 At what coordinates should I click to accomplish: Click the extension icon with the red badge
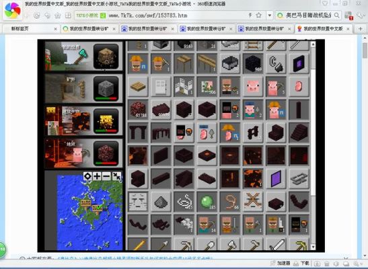pyautogui.click(x=348, y=15)
